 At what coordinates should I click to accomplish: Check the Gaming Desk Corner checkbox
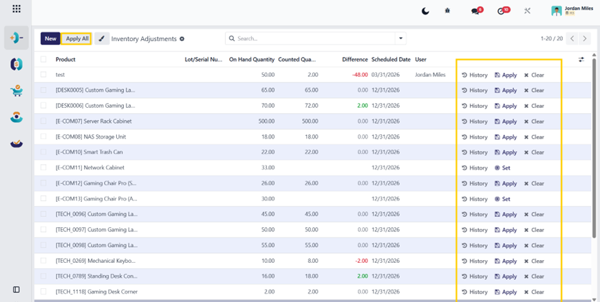point(43,291)
